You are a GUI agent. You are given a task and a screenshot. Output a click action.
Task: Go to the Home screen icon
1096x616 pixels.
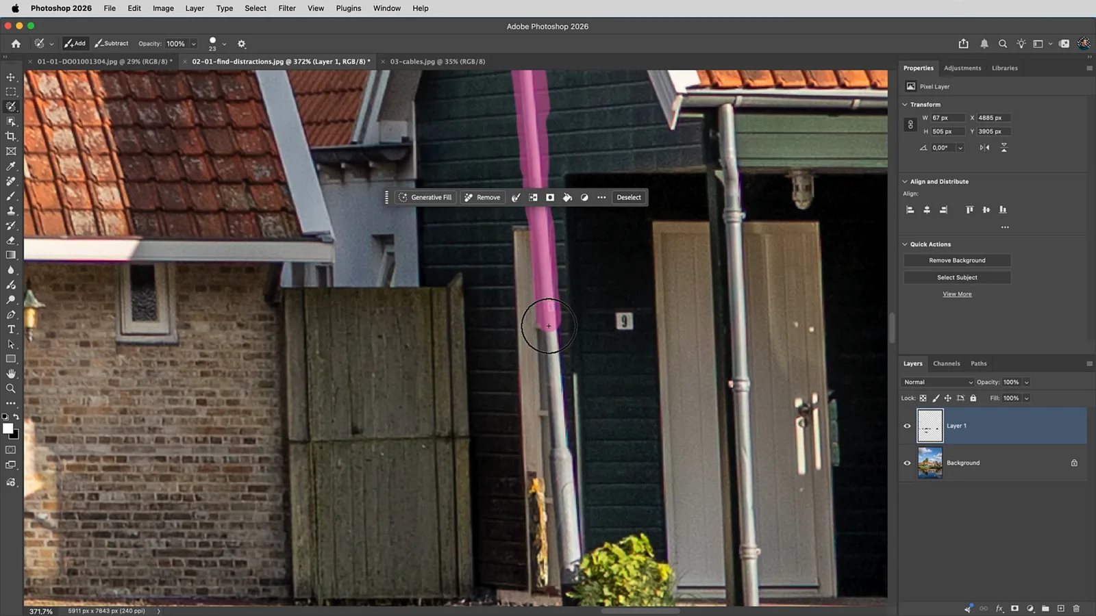tap(16, 43)
